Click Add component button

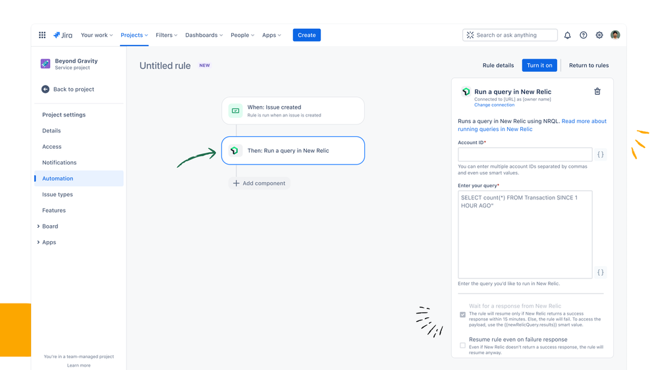coord(260,183)
